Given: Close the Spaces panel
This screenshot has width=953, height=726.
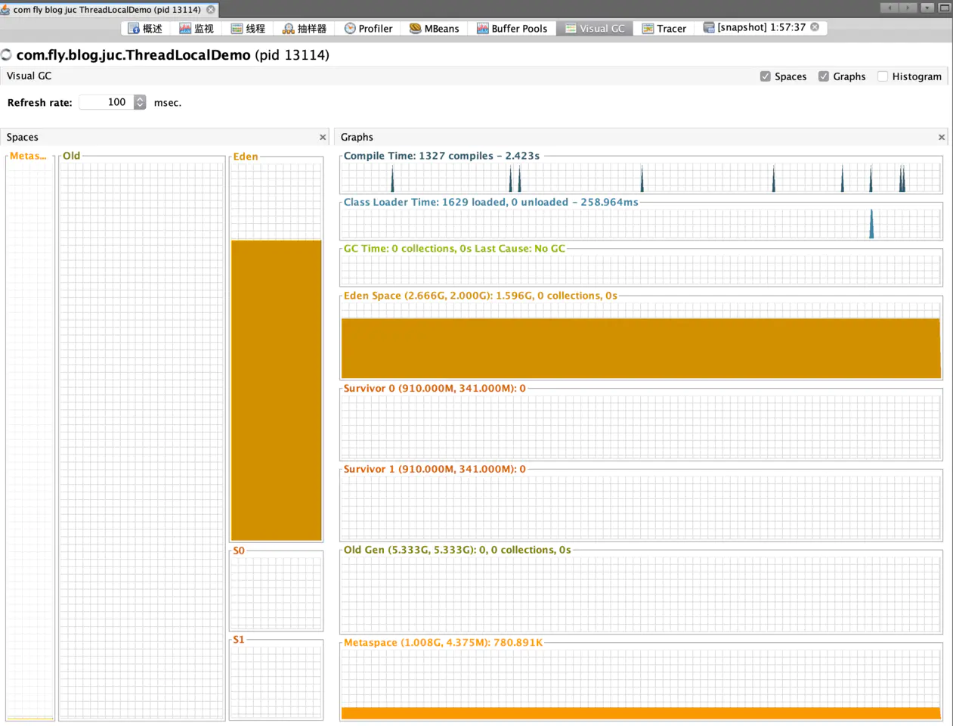Looking at the screenshot, I should (323, 138).
